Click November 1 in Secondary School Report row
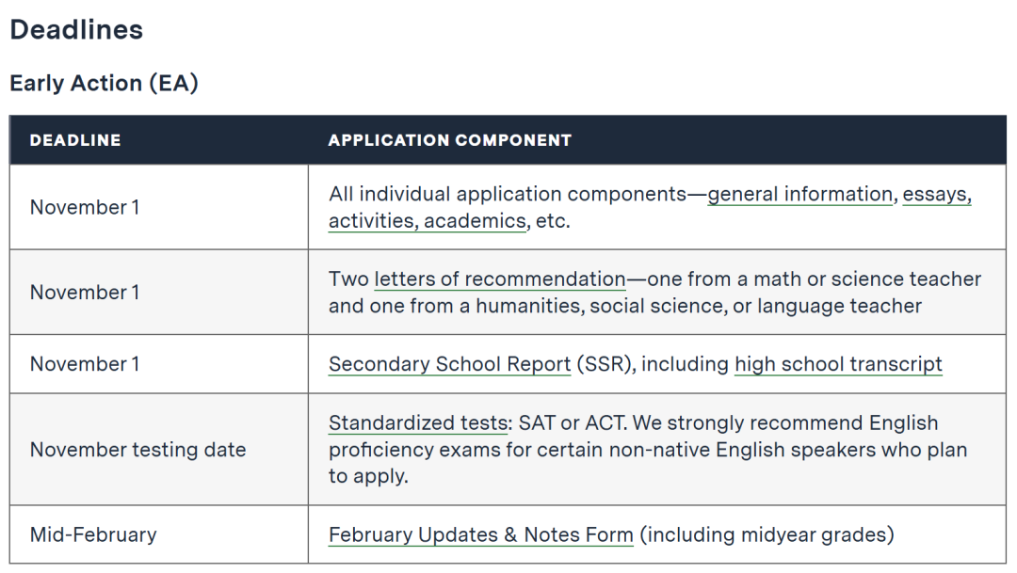This screenshot has height=573, width=1017. [x=85, y=364]
